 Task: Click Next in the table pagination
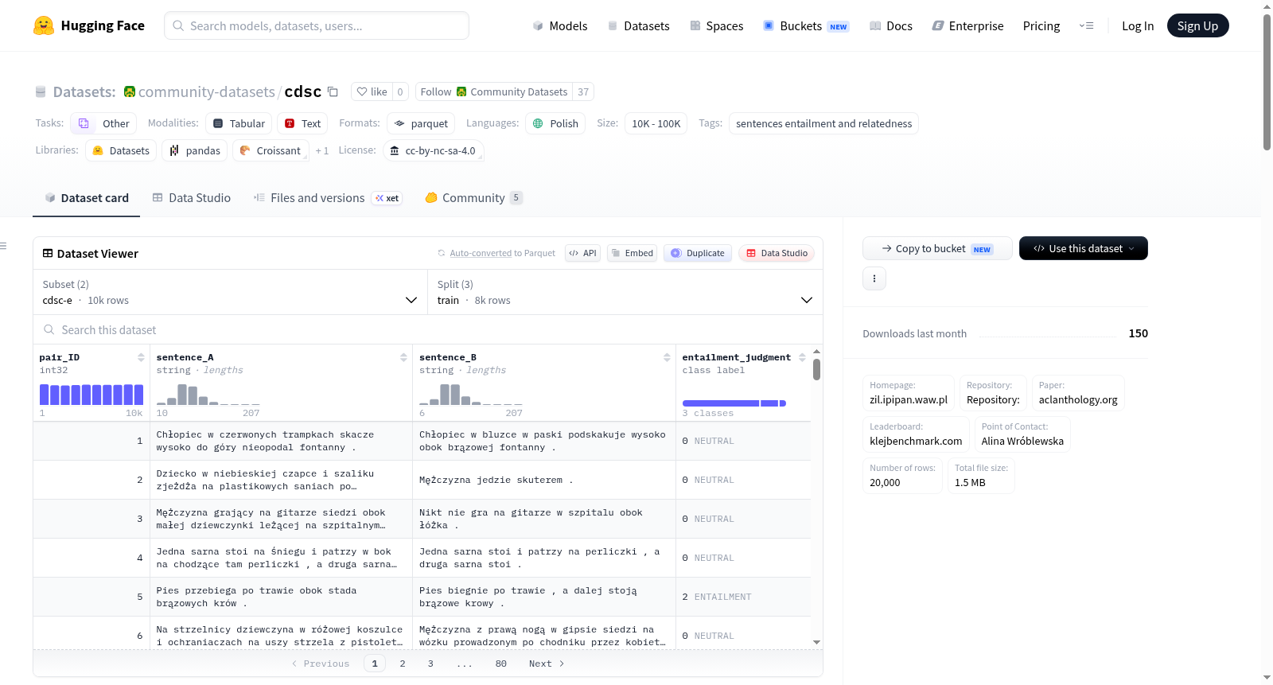[x=547, y=664]
